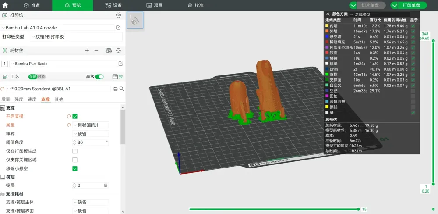The width and height of the screenshot is (438, 214).
Task: Click the filament slot number 1 box
Action: 4,64
